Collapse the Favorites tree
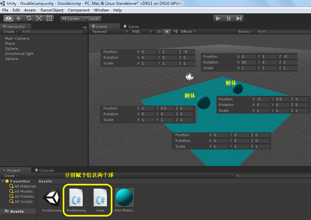The width and height of the screenshot is (311, 220). pos(3,181)
